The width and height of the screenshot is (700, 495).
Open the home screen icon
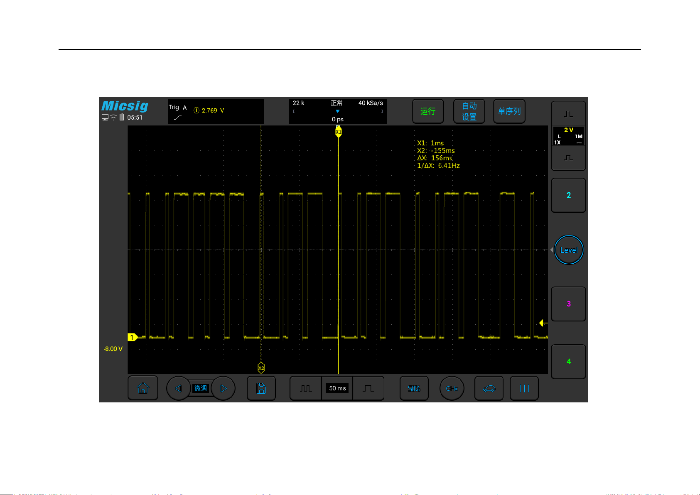pos(143,388)
